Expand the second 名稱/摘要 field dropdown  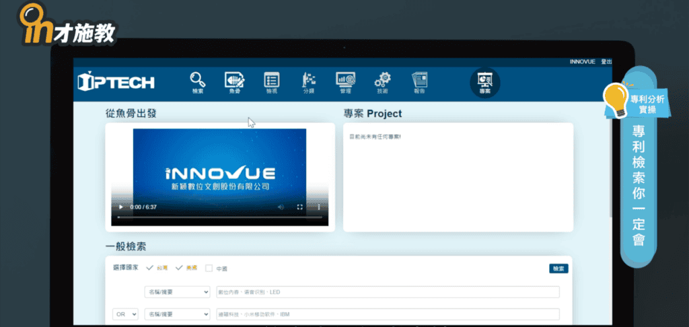[177, 314]
